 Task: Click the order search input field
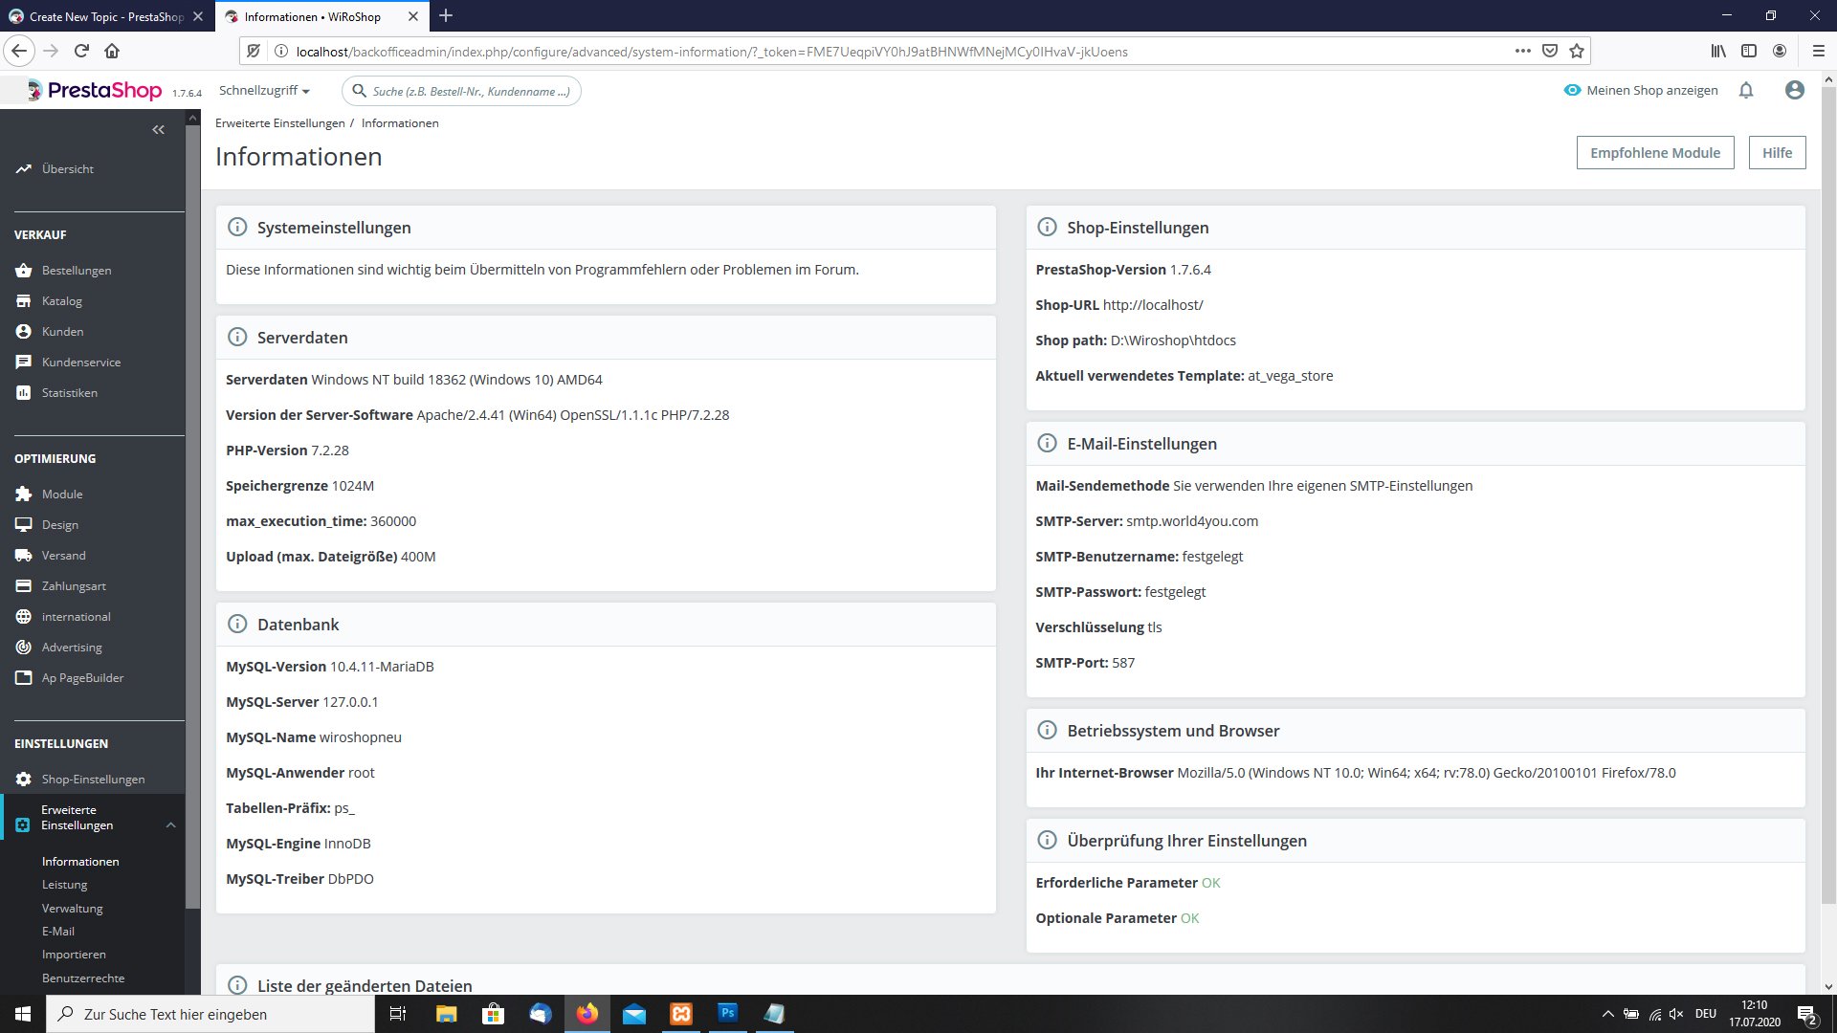[x=471, y=91]
